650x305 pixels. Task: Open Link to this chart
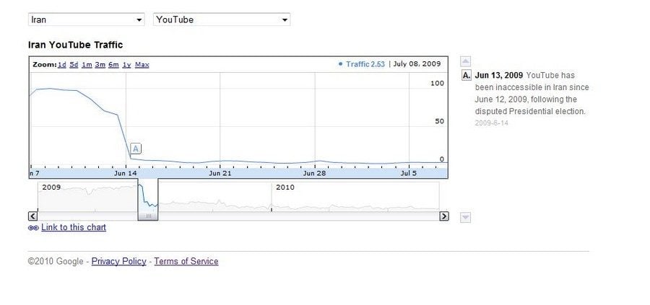pyautogui.click(x=74, y=227)
